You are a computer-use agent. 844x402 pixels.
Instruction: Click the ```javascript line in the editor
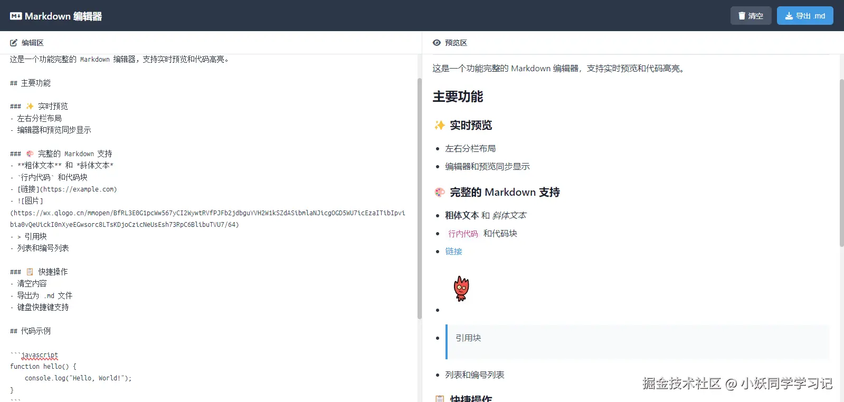click(x=34, y=355)
